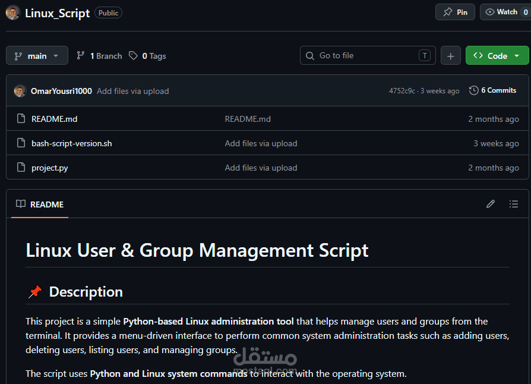Image resolution: width=531 pixels, height=384 pixels.
Task: Focus the Go to file search field
Action: point(368,56)
